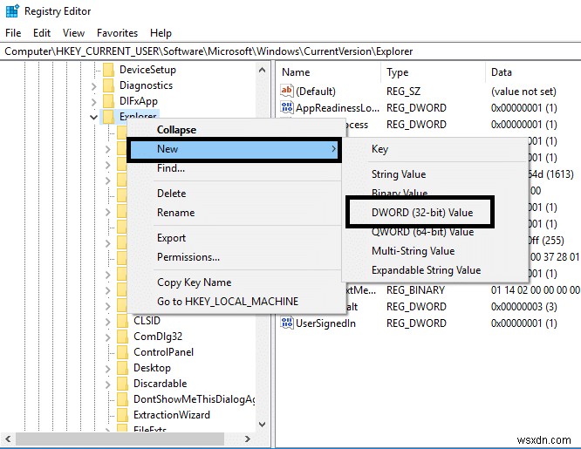The width and height of the screenshot is (581, 449).
Task: Click the REG_SZ type cell
Action: 403,92
